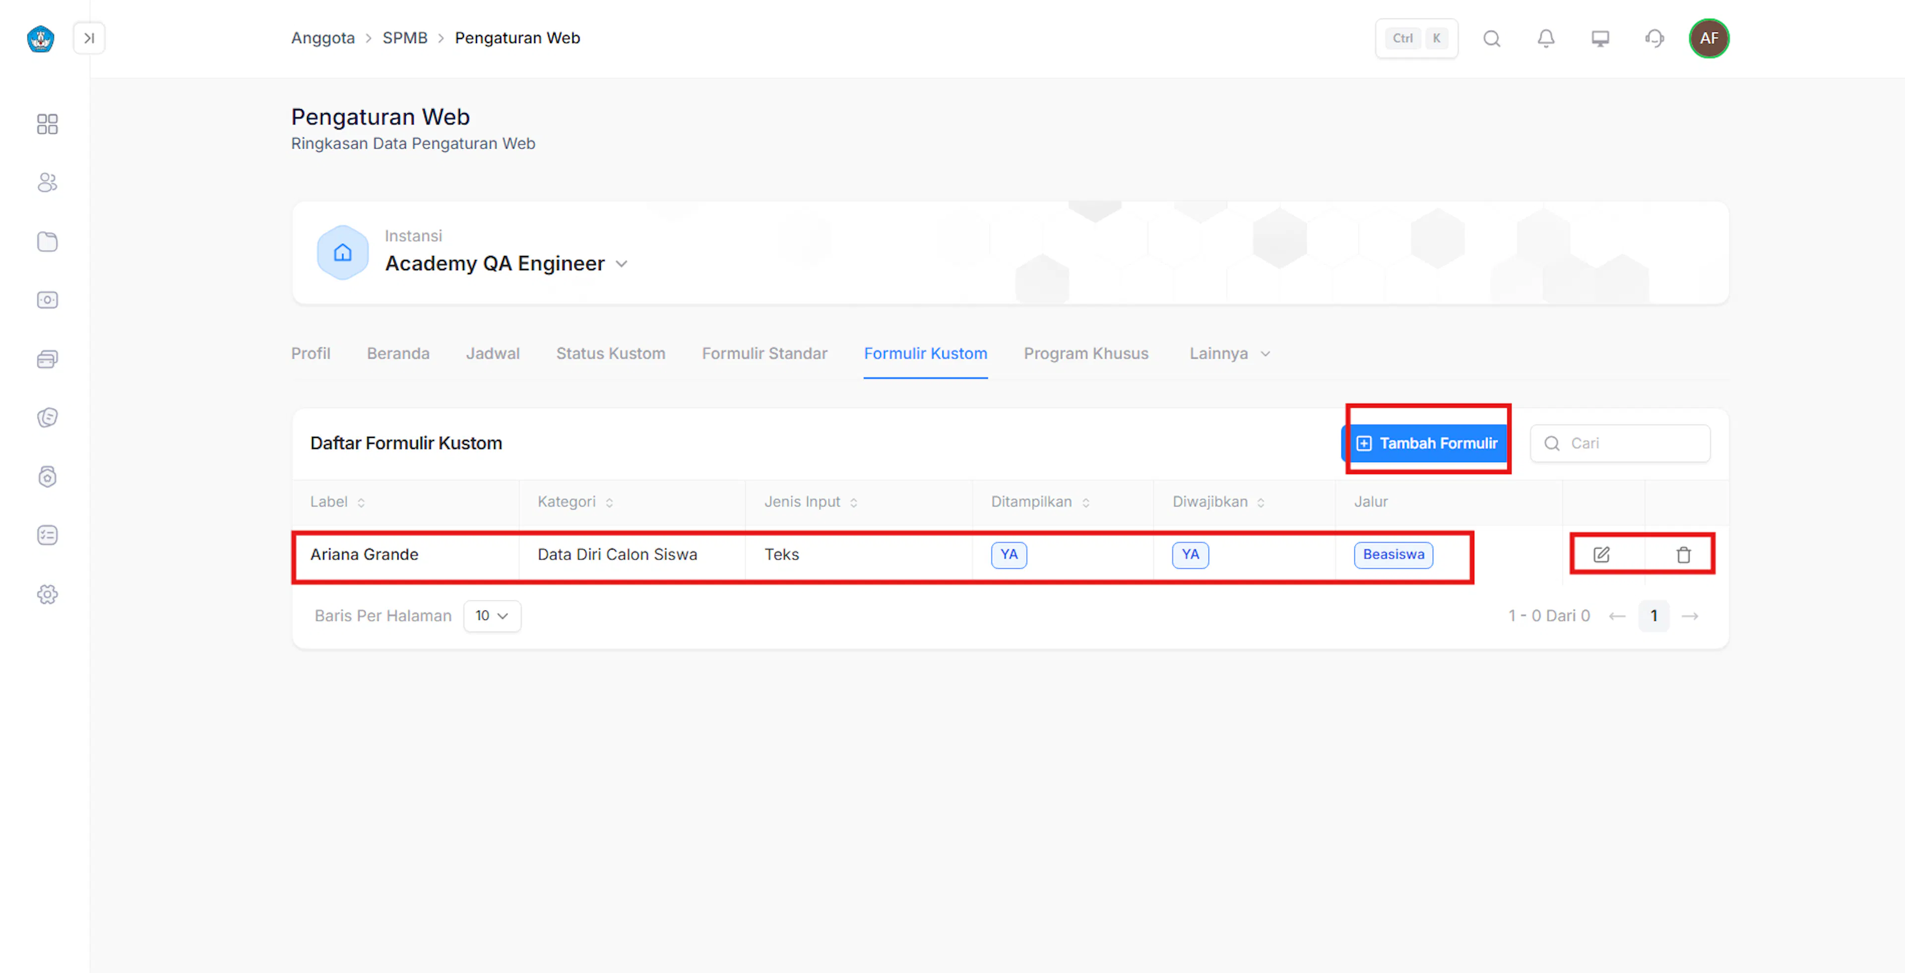
Task: Open the notifications bell
Action: click(1546, 39)
